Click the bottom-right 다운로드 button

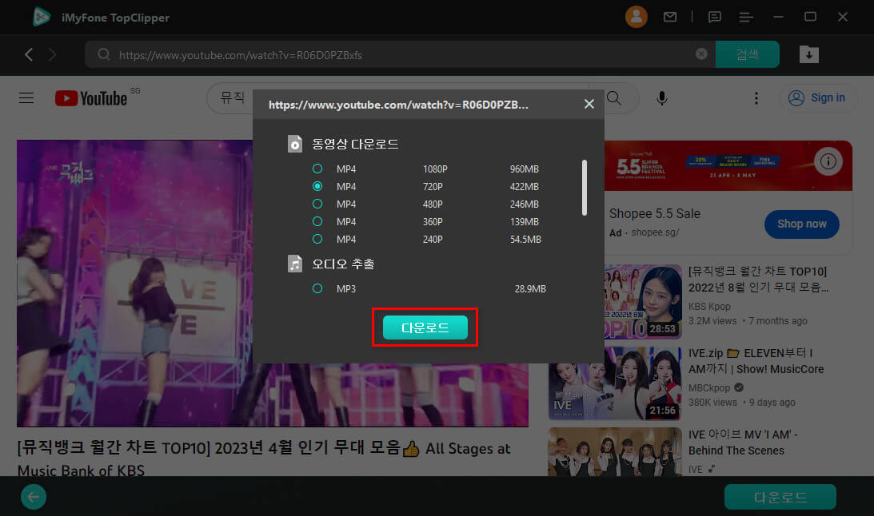tap(780, 497)
